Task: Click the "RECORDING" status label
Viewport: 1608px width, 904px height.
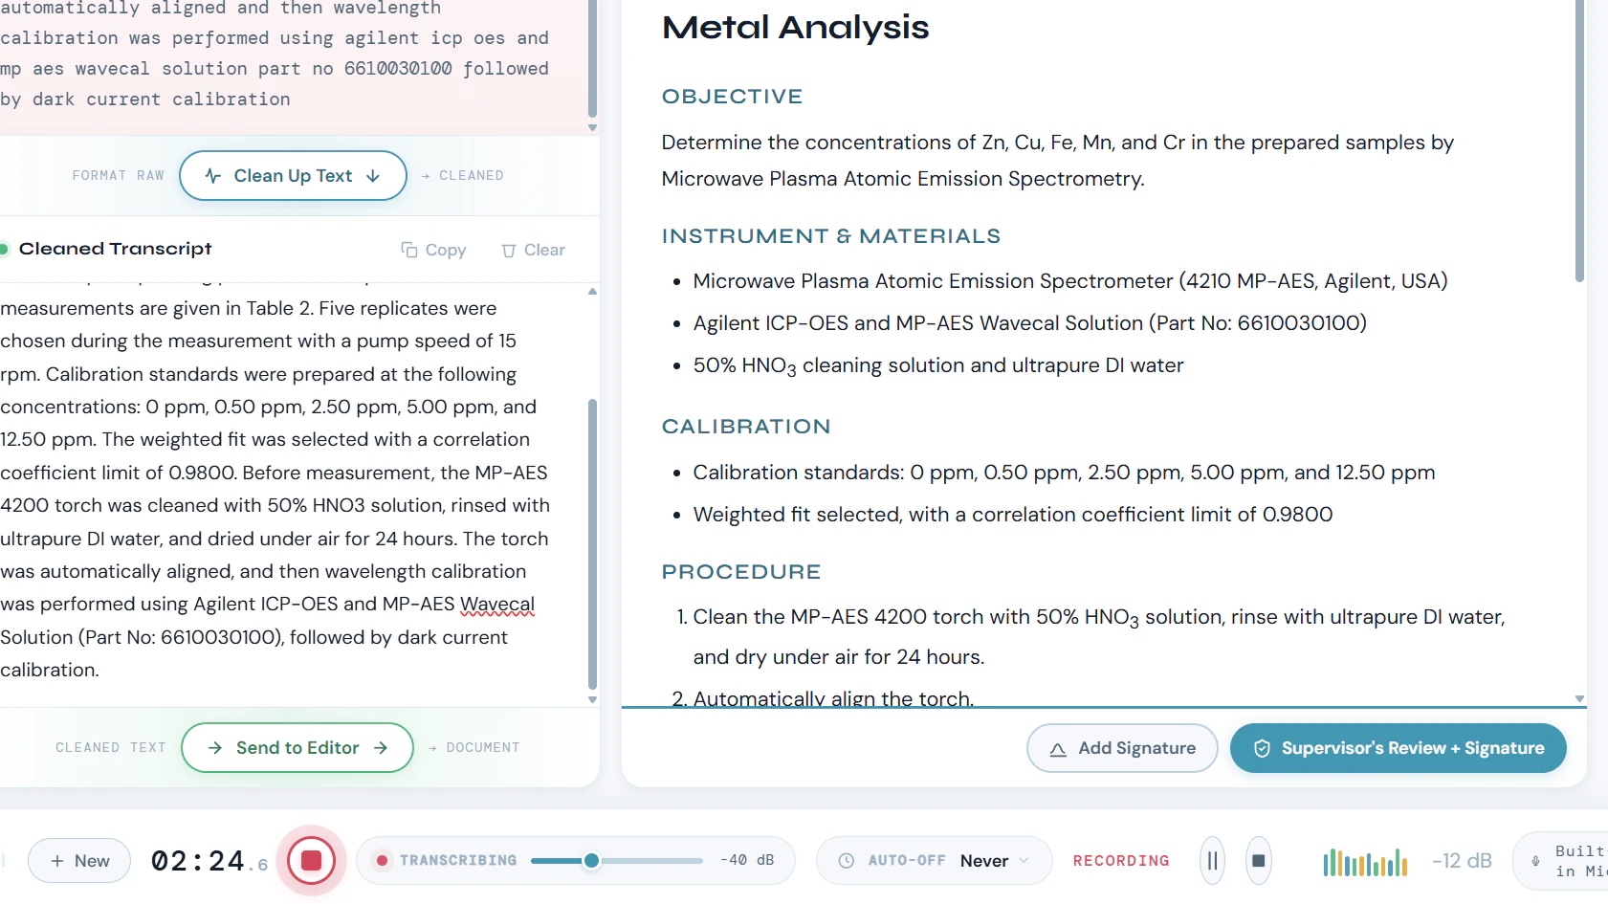Action: (x=1121, y=861)
